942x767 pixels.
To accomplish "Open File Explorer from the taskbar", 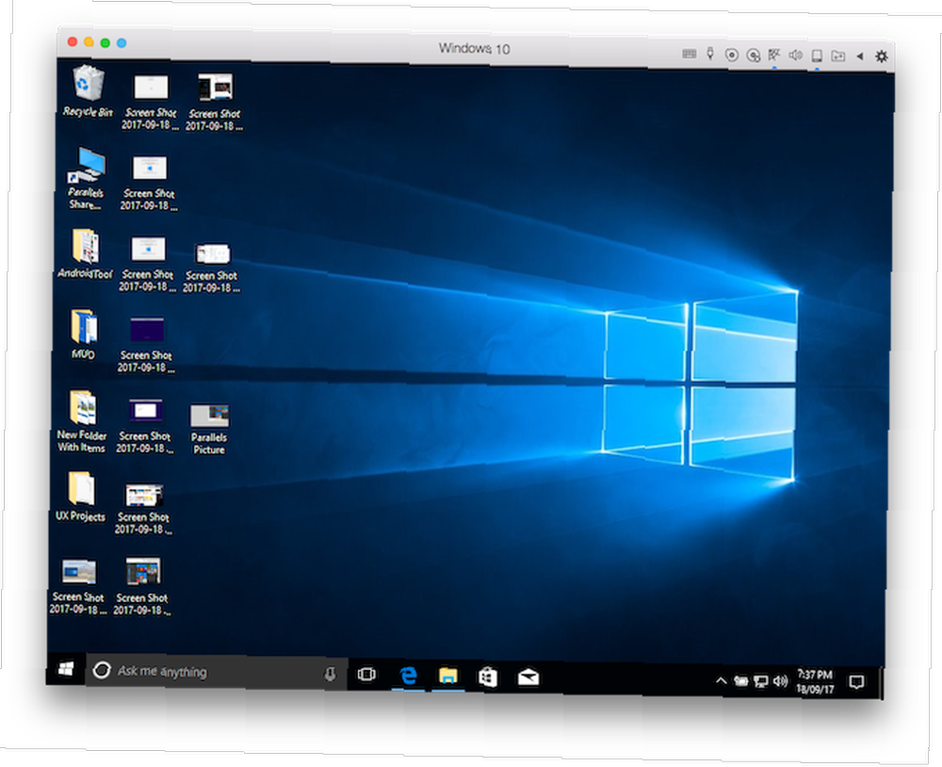I will point(448,677).
